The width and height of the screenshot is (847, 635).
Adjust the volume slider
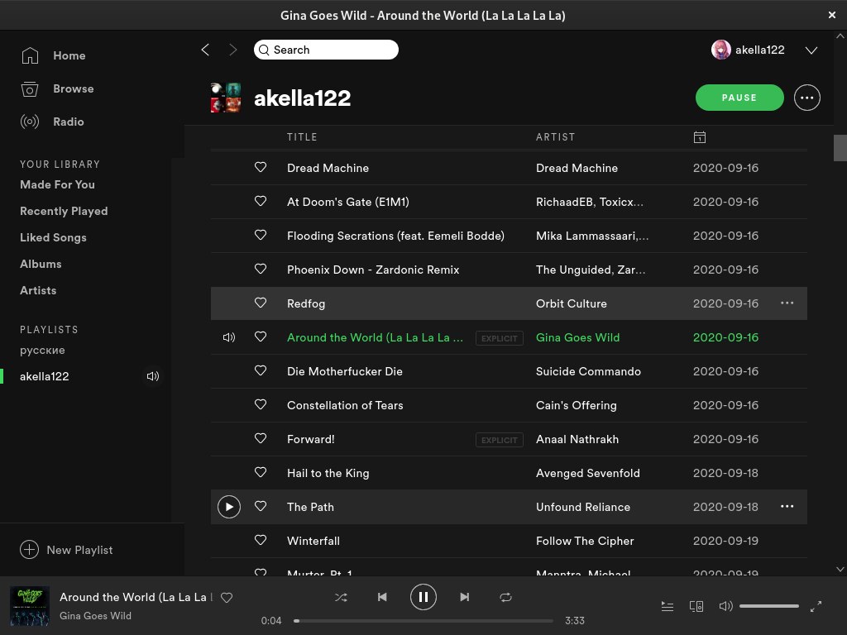pyautogui.click(x=769, y=606)
